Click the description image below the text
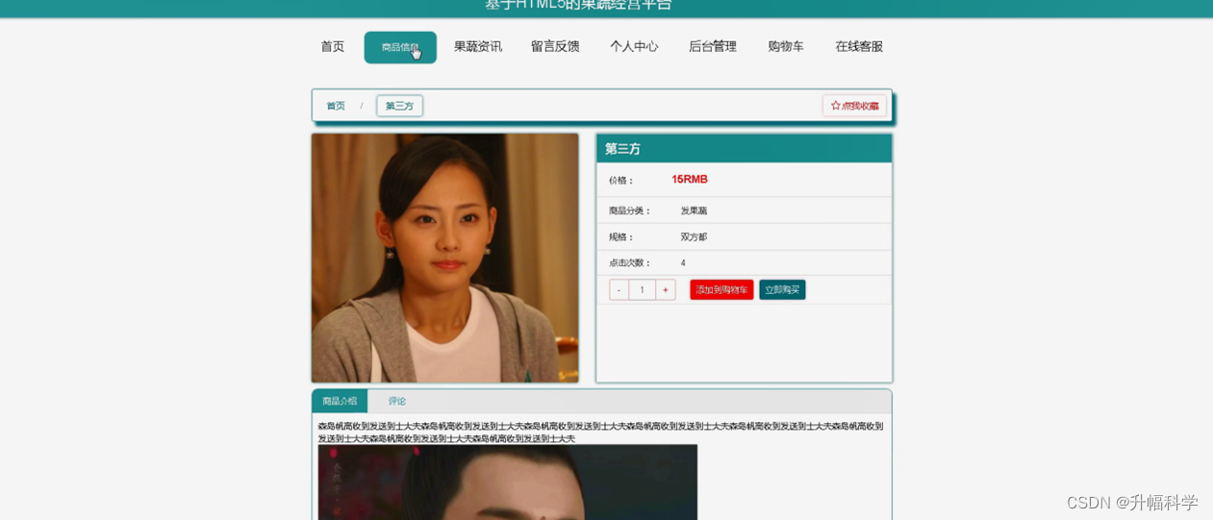This screenshot has height=520, width=1213. coord(508,482)
